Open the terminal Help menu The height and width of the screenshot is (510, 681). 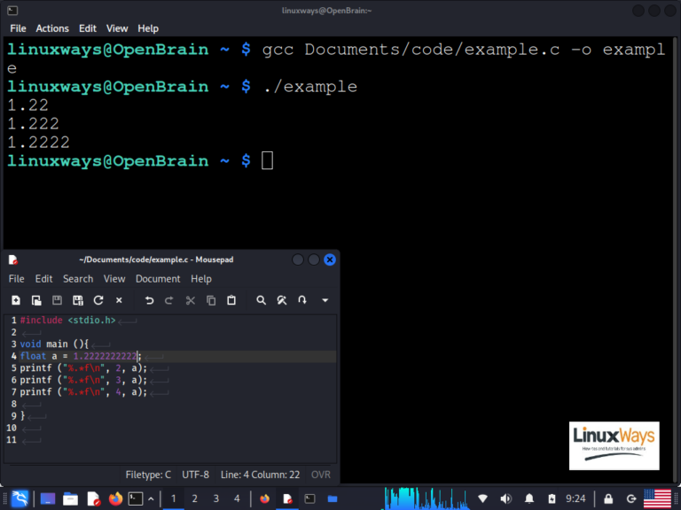(148, 28)
